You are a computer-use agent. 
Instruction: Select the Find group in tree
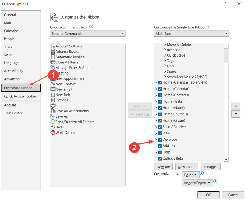coord(170,66)
